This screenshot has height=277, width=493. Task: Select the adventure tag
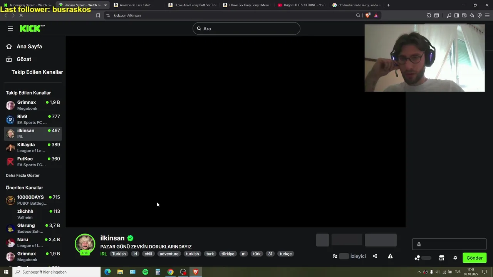point(169,254)
